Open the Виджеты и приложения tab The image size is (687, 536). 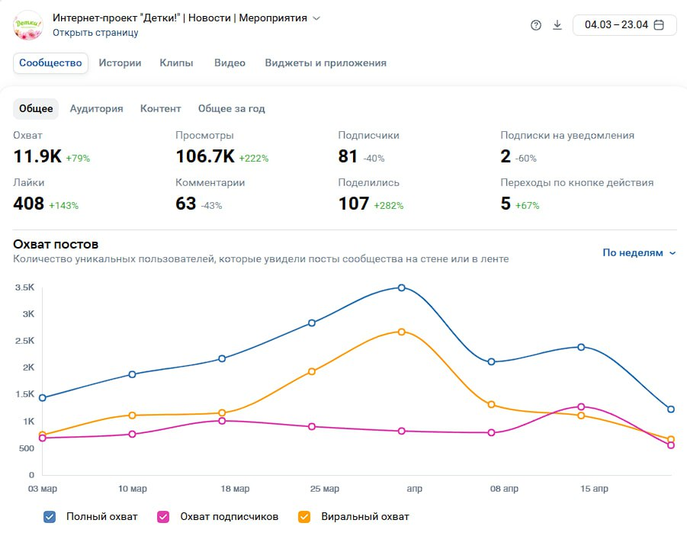coord(326,63)
